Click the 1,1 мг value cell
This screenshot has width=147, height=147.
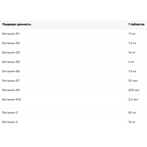pyautogui.click(x=132, y=34)
